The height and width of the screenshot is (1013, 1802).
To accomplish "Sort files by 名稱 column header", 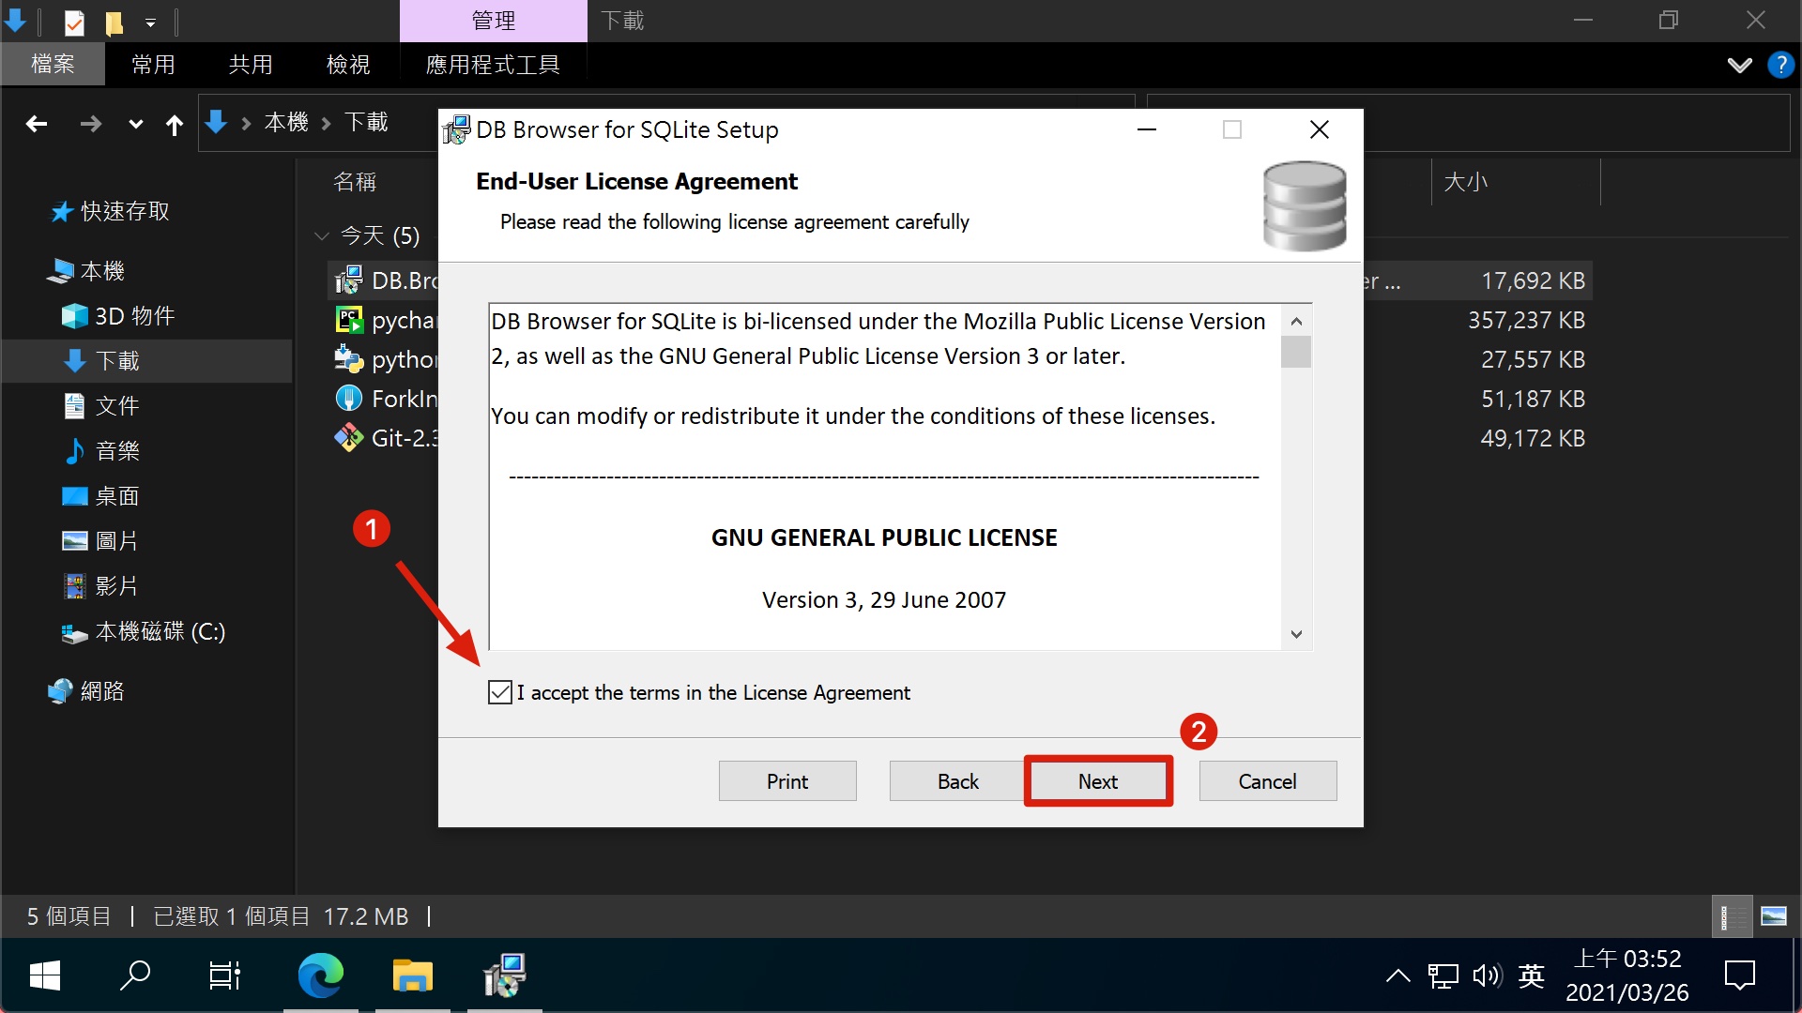I will (x=355, y=182).
